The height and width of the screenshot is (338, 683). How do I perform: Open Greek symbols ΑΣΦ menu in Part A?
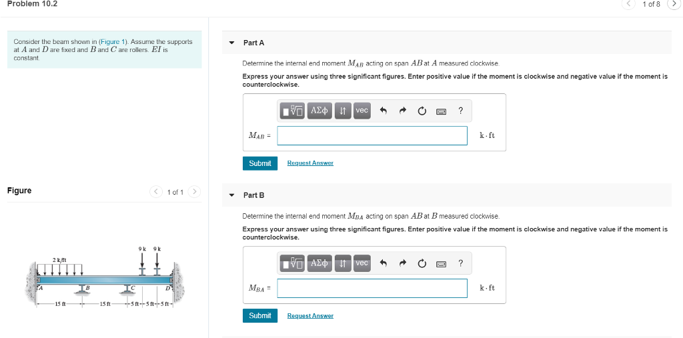[319, 111]
